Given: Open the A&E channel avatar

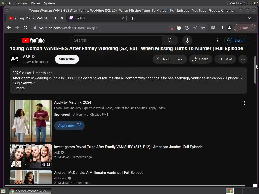Looking at the screenshot, I should 14,59.
